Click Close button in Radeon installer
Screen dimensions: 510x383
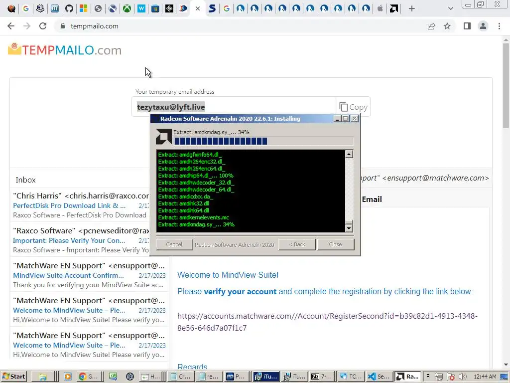pos(335,244)
